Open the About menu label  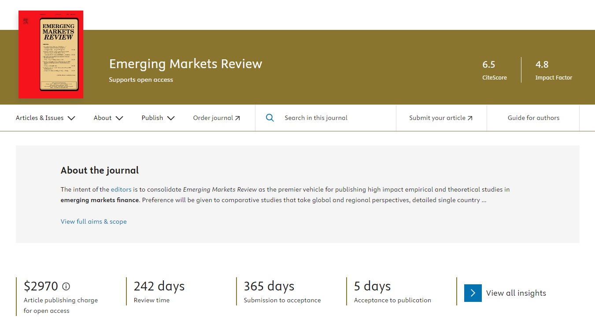(x=103, y=118)
